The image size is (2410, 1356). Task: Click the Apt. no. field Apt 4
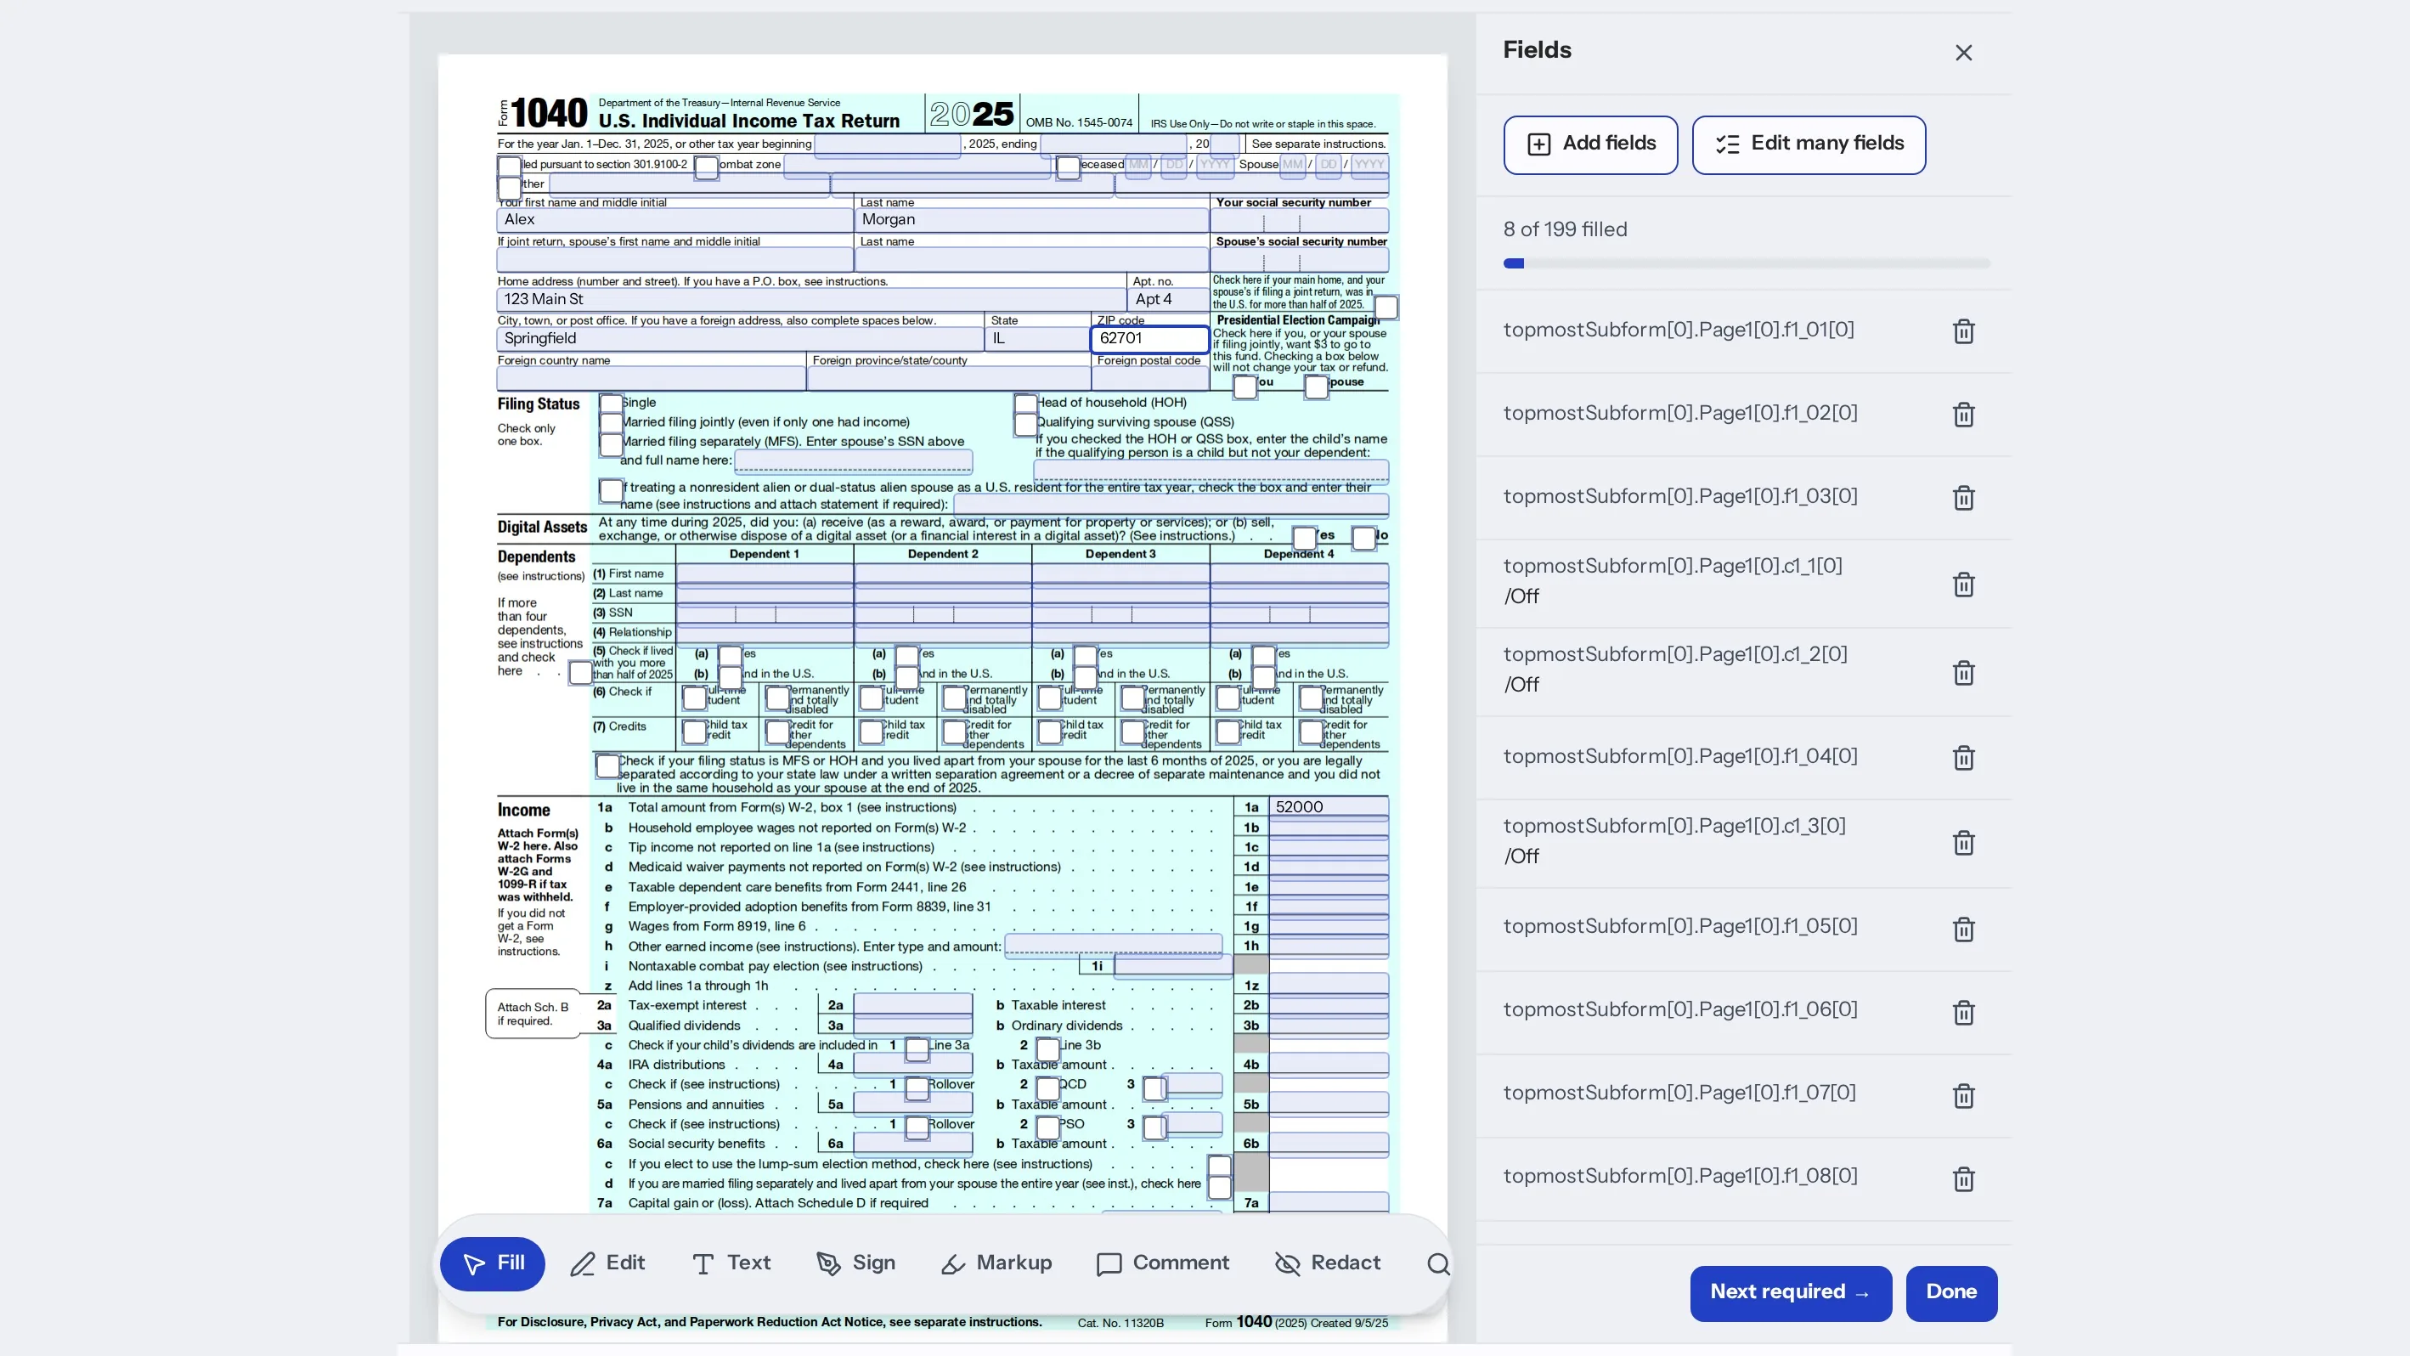(1169, 299)
